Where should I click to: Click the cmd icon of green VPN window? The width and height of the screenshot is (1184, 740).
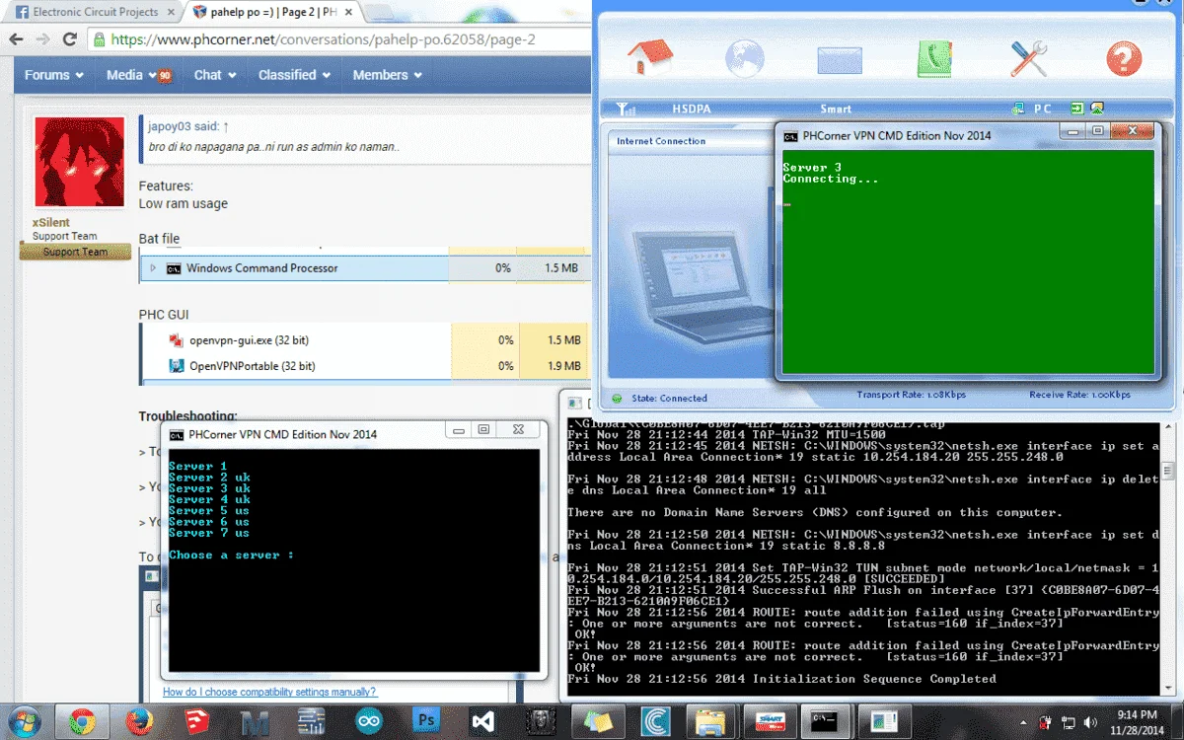point(790,136)
